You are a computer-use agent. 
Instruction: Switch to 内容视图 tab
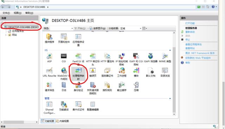pyautogui.click(x=63, y=121)
